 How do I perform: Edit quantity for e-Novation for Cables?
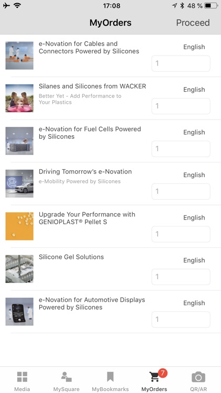181,63
